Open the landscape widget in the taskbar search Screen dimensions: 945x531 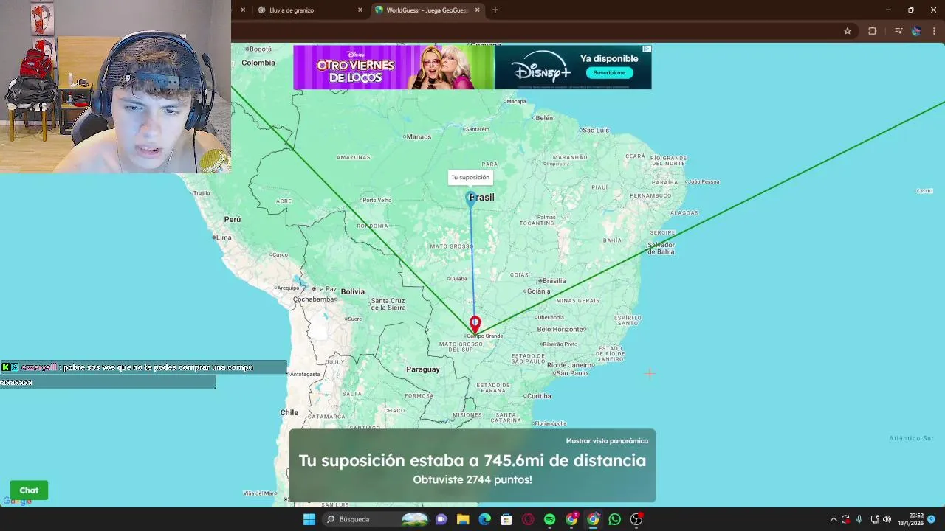414,519
